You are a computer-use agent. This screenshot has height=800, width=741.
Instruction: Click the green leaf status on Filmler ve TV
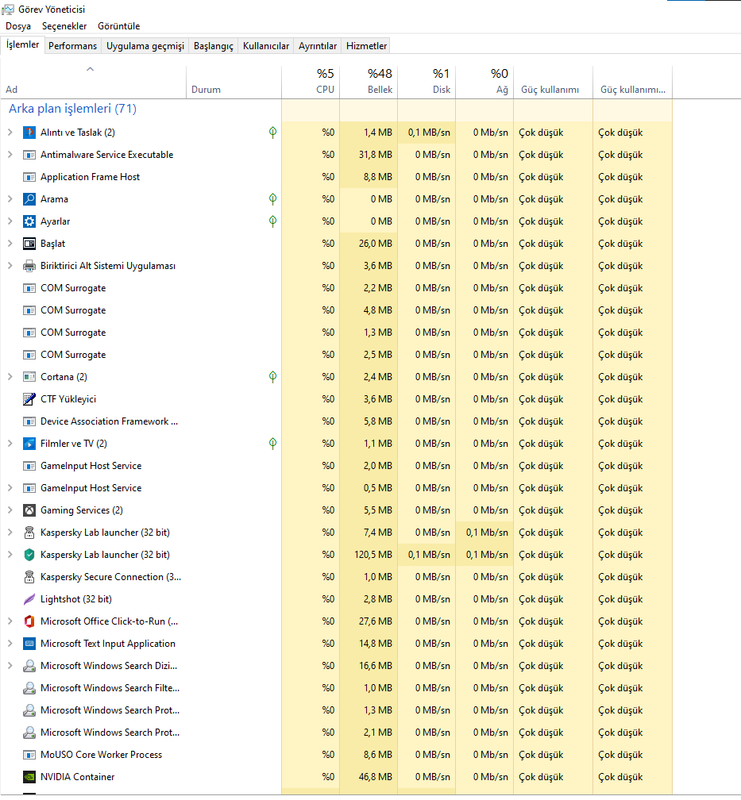(x=272, y=444)
